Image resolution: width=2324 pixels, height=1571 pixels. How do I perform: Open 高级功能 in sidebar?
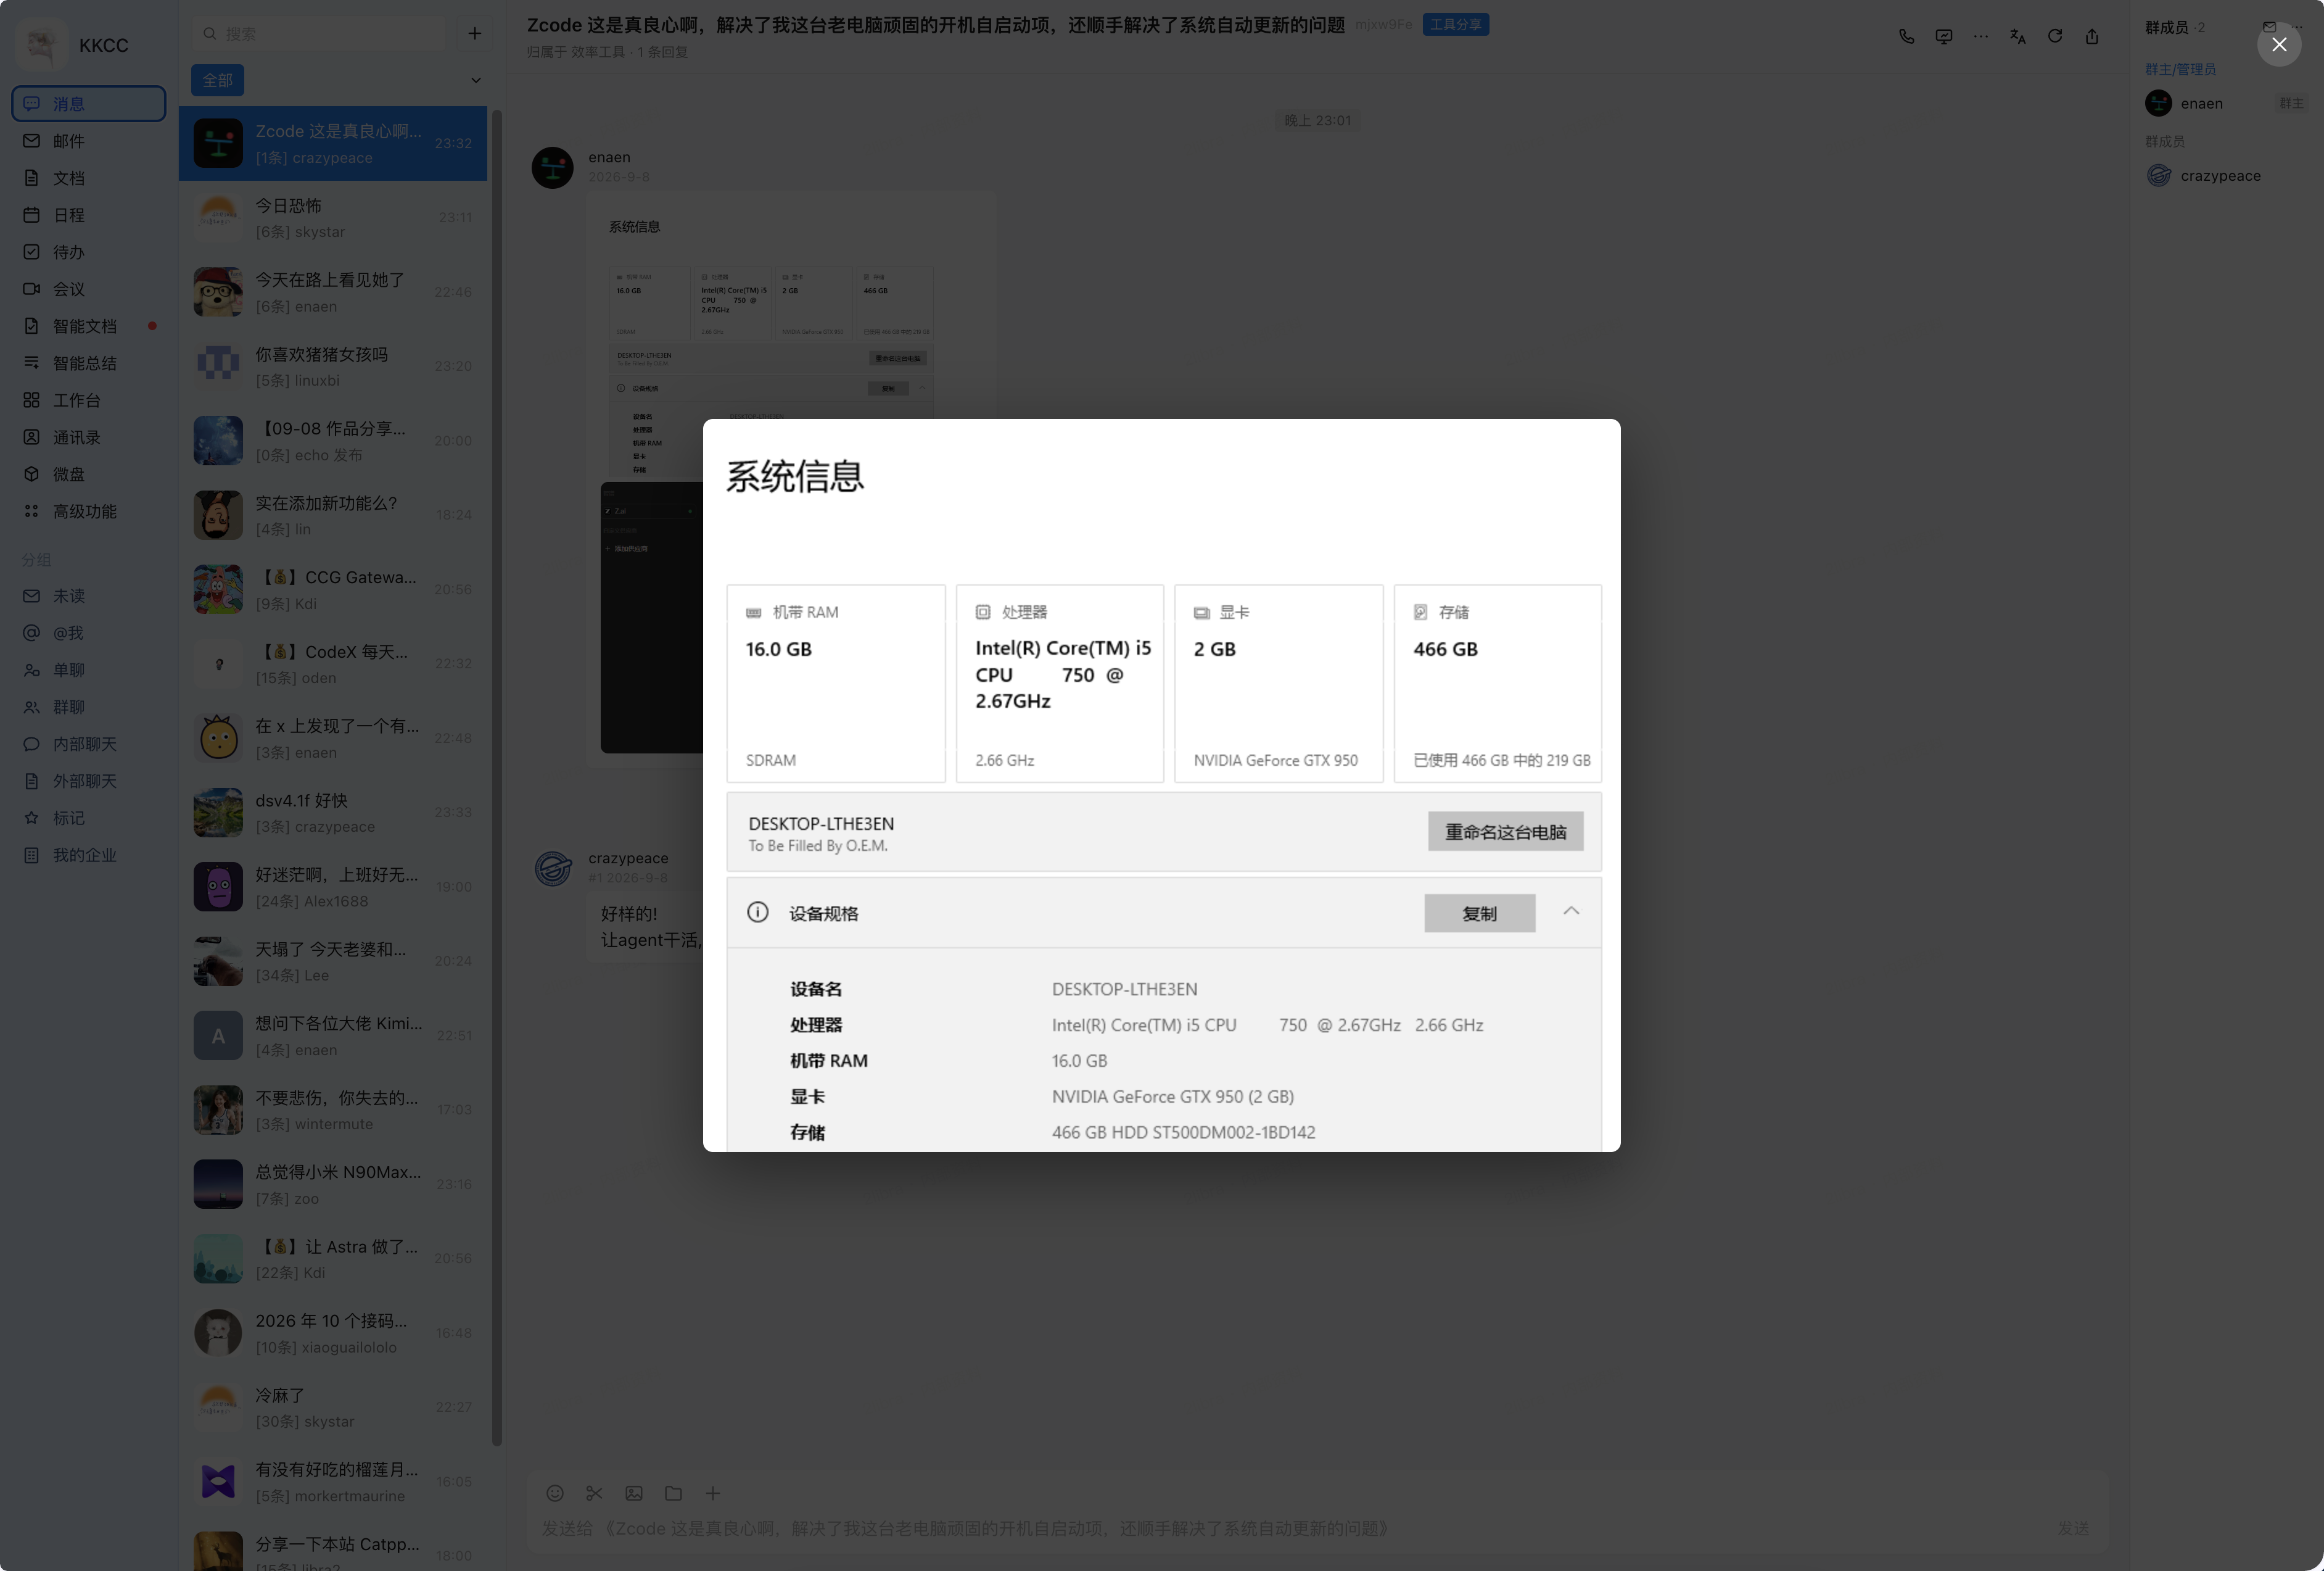click(89, 510)
